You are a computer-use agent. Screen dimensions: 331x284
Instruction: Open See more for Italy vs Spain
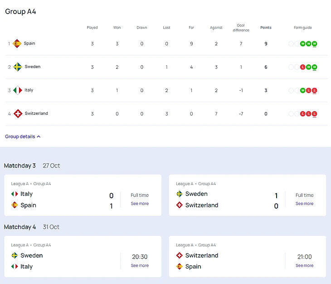coord(140,204)
